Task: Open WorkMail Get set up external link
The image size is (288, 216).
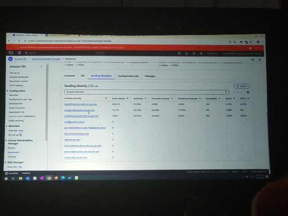Action: pos(15,135)
